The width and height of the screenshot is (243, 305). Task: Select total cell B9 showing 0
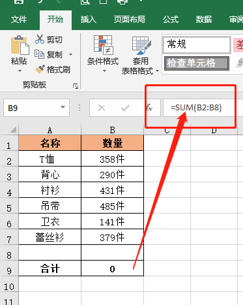click(112, 268)
